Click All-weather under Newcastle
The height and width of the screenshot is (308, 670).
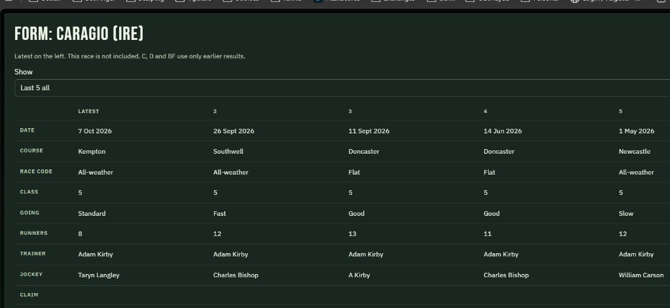tap(636, 173)
